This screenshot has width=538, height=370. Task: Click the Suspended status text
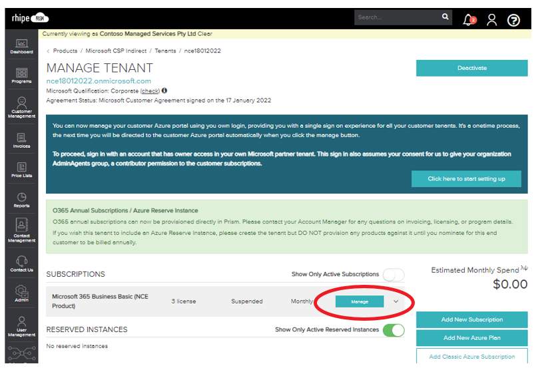(x=247, y=301)
